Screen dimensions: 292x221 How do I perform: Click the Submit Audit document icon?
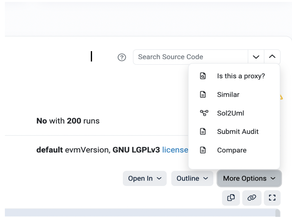203,131
